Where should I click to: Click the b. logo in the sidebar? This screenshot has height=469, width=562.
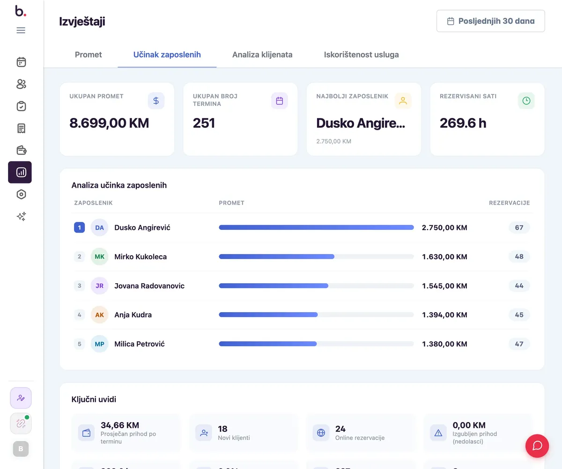point(20,11)
